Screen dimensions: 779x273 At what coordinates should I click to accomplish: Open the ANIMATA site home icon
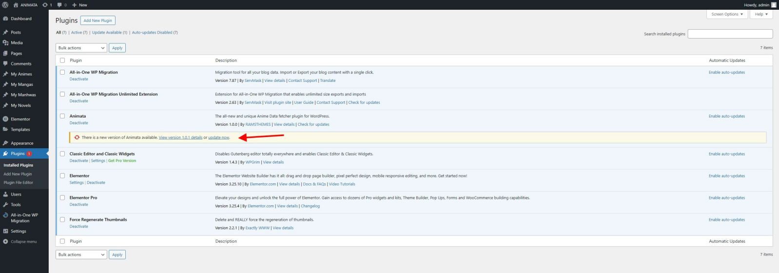click(x=16, y=5)
